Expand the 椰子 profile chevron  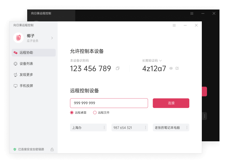[52, 38]
